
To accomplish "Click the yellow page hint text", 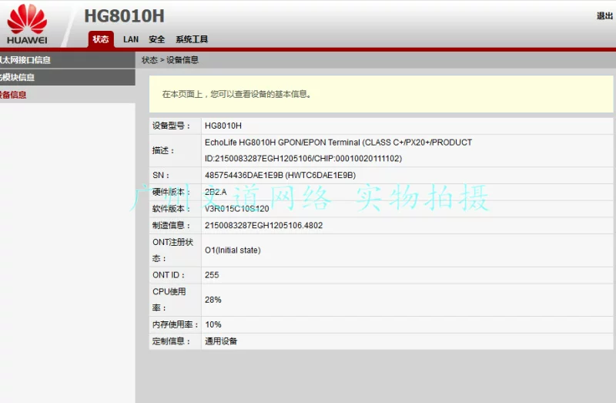I will (x=237, y=94).
